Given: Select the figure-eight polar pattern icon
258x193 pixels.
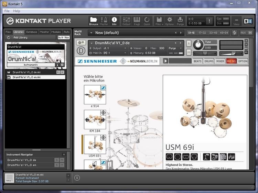Looking at the screenshot, I should pyautogui.click(x=186, y=157).
